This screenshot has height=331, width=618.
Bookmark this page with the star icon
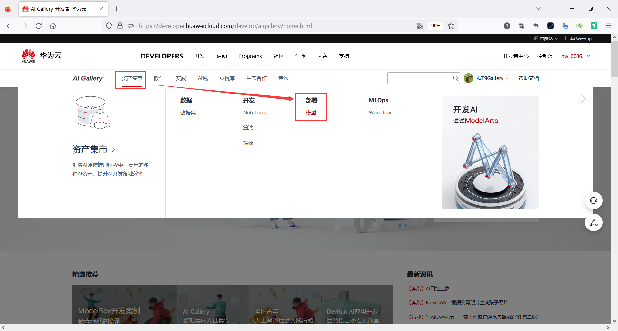tap(451, 26)
